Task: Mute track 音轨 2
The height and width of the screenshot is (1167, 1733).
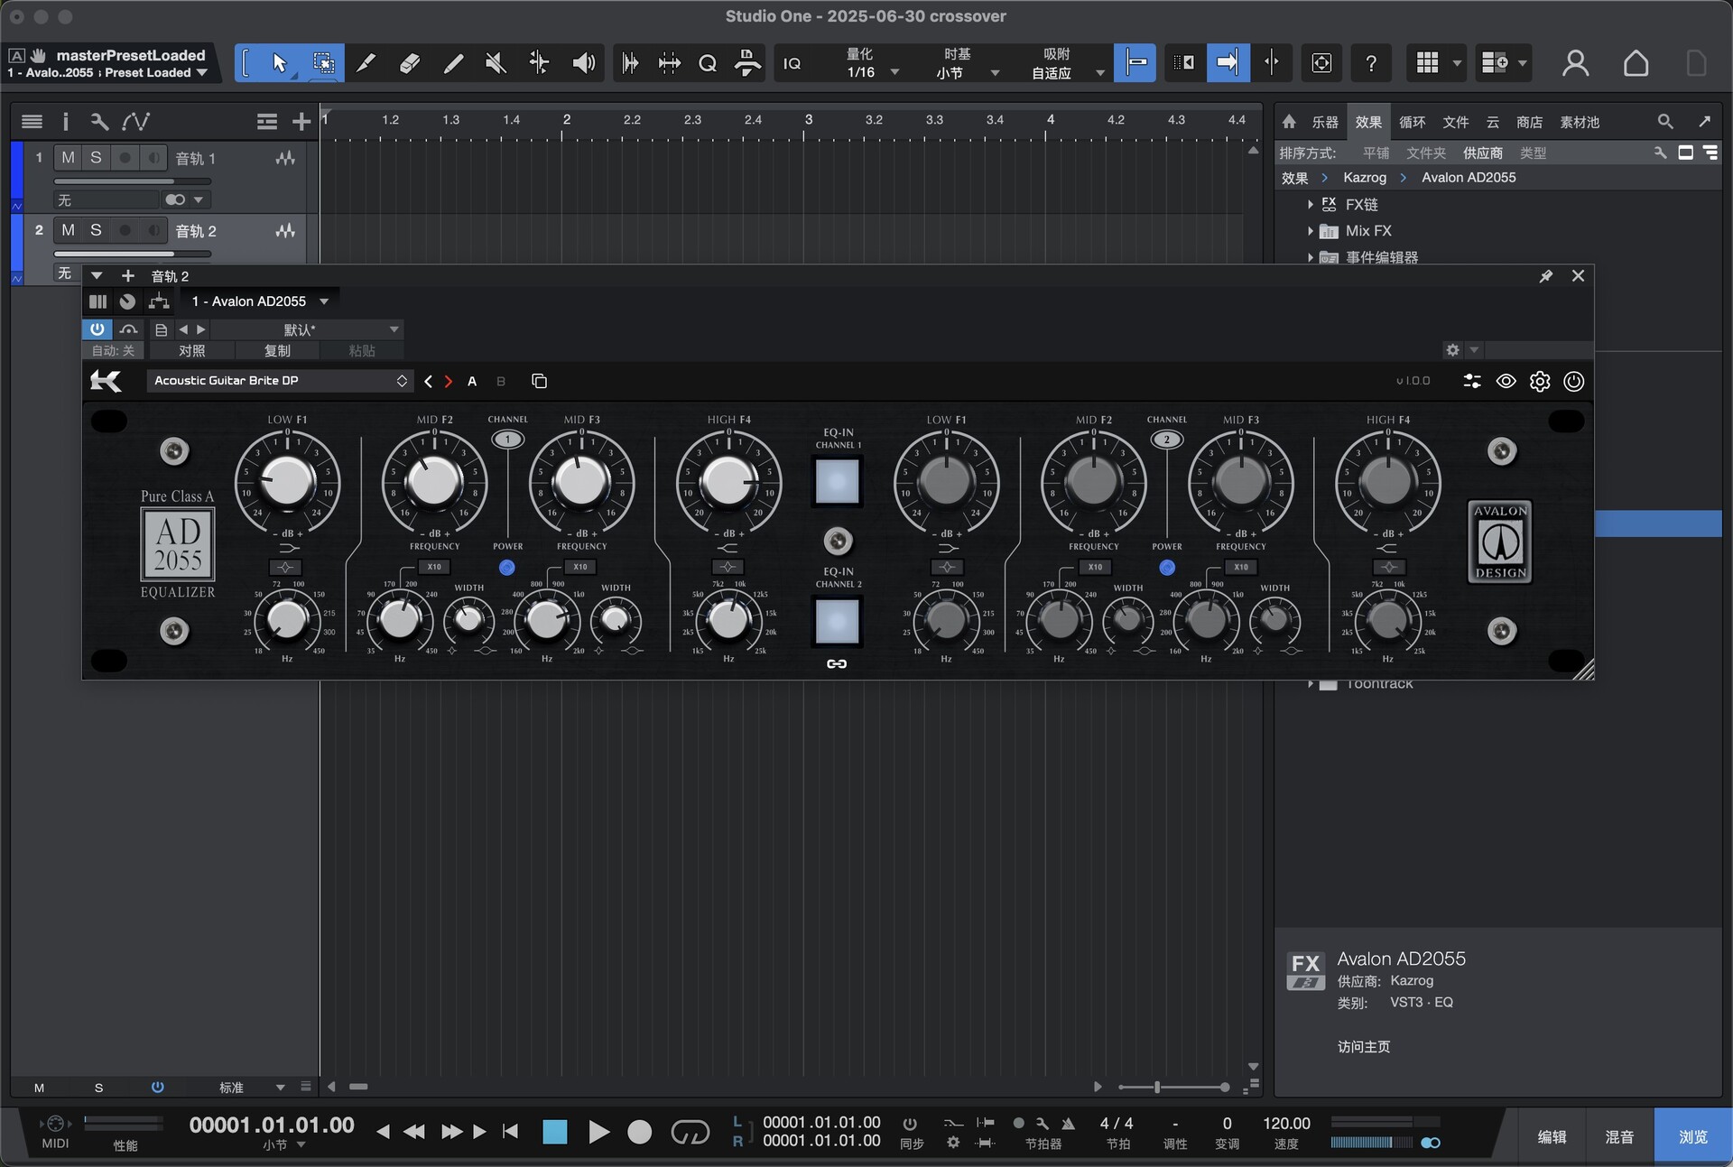Action: 68,231
